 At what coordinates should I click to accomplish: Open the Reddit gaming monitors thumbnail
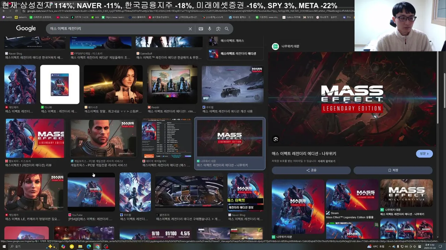[172, 84]
